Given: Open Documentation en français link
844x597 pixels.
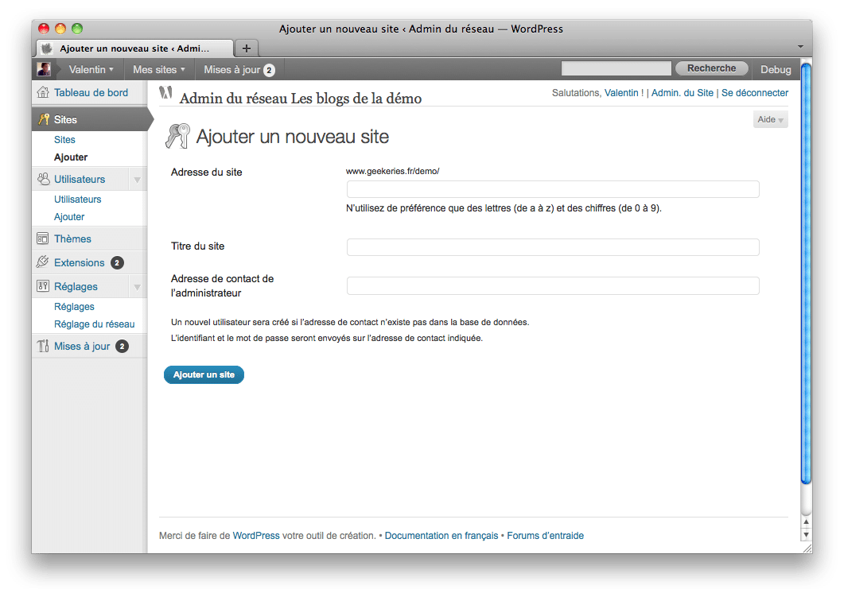Looking at the screenshot, I should coord(441,536).
